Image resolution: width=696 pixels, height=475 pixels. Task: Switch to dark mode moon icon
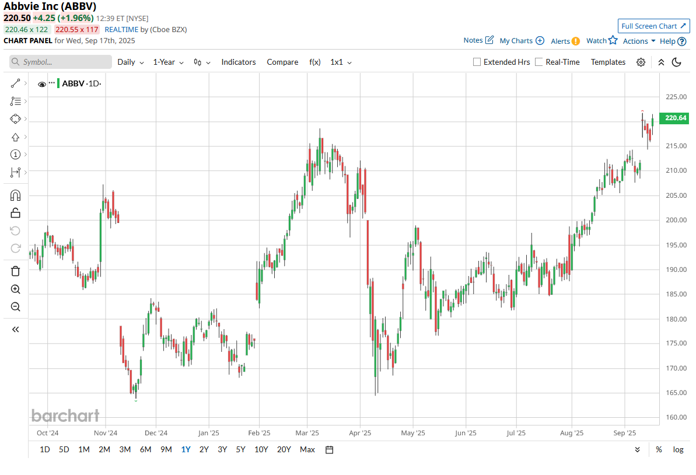point(677,62)
